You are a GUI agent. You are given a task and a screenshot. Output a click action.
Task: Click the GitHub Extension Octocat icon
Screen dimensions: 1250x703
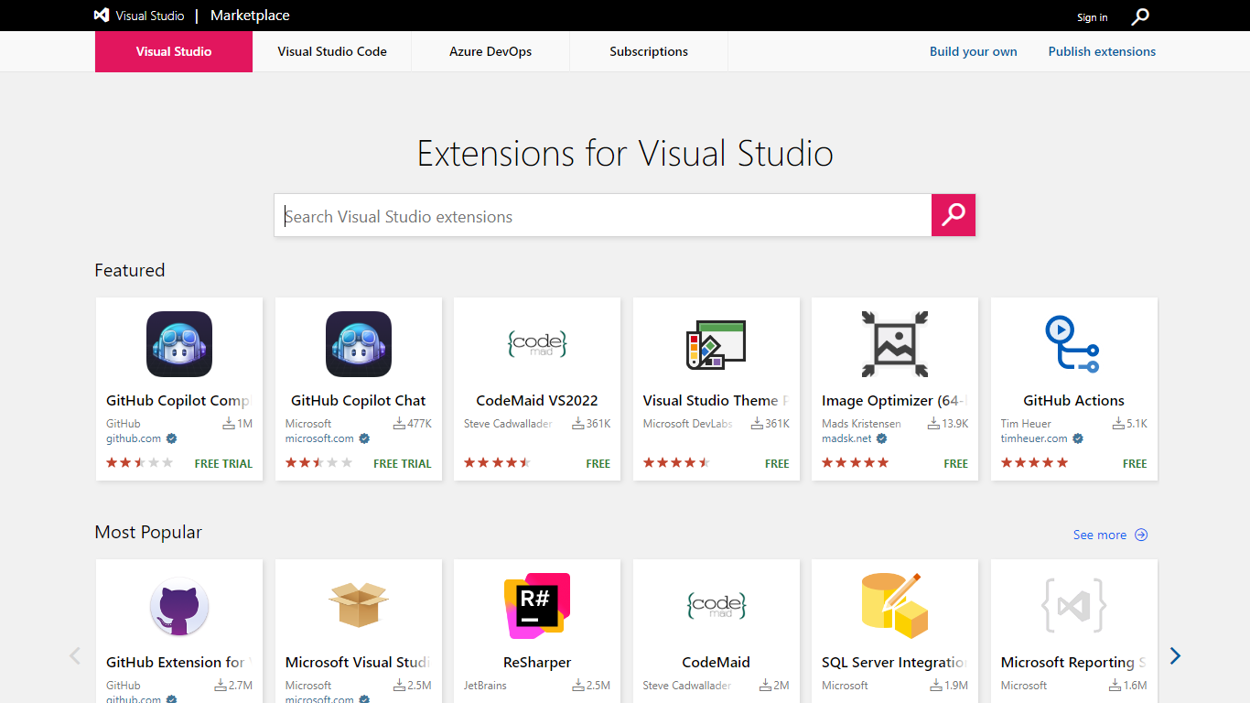179,606
